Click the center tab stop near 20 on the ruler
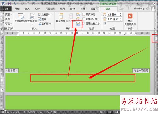 [x=71, y=34]
